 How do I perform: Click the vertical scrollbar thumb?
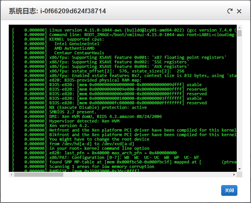(x=240, y=33)
